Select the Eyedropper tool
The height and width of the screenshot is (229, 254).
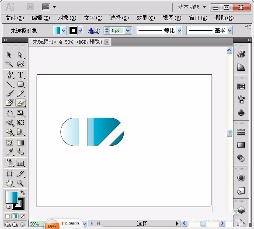pyautogui.click(x=10, y=152)
